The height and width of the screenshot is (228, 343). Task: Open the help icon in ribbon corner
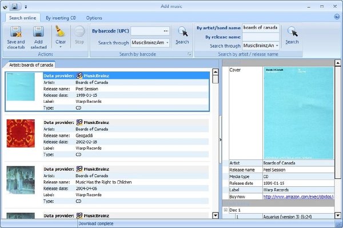pyautogui.click(x=337, y=17)
